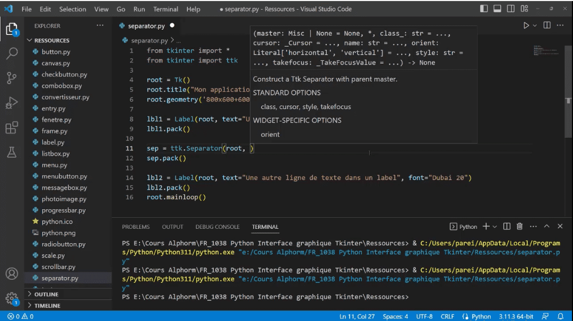This screenshot has width=573, height=321.
Task: Open the Accounts icon in activity bar
Action: point(12,274)
